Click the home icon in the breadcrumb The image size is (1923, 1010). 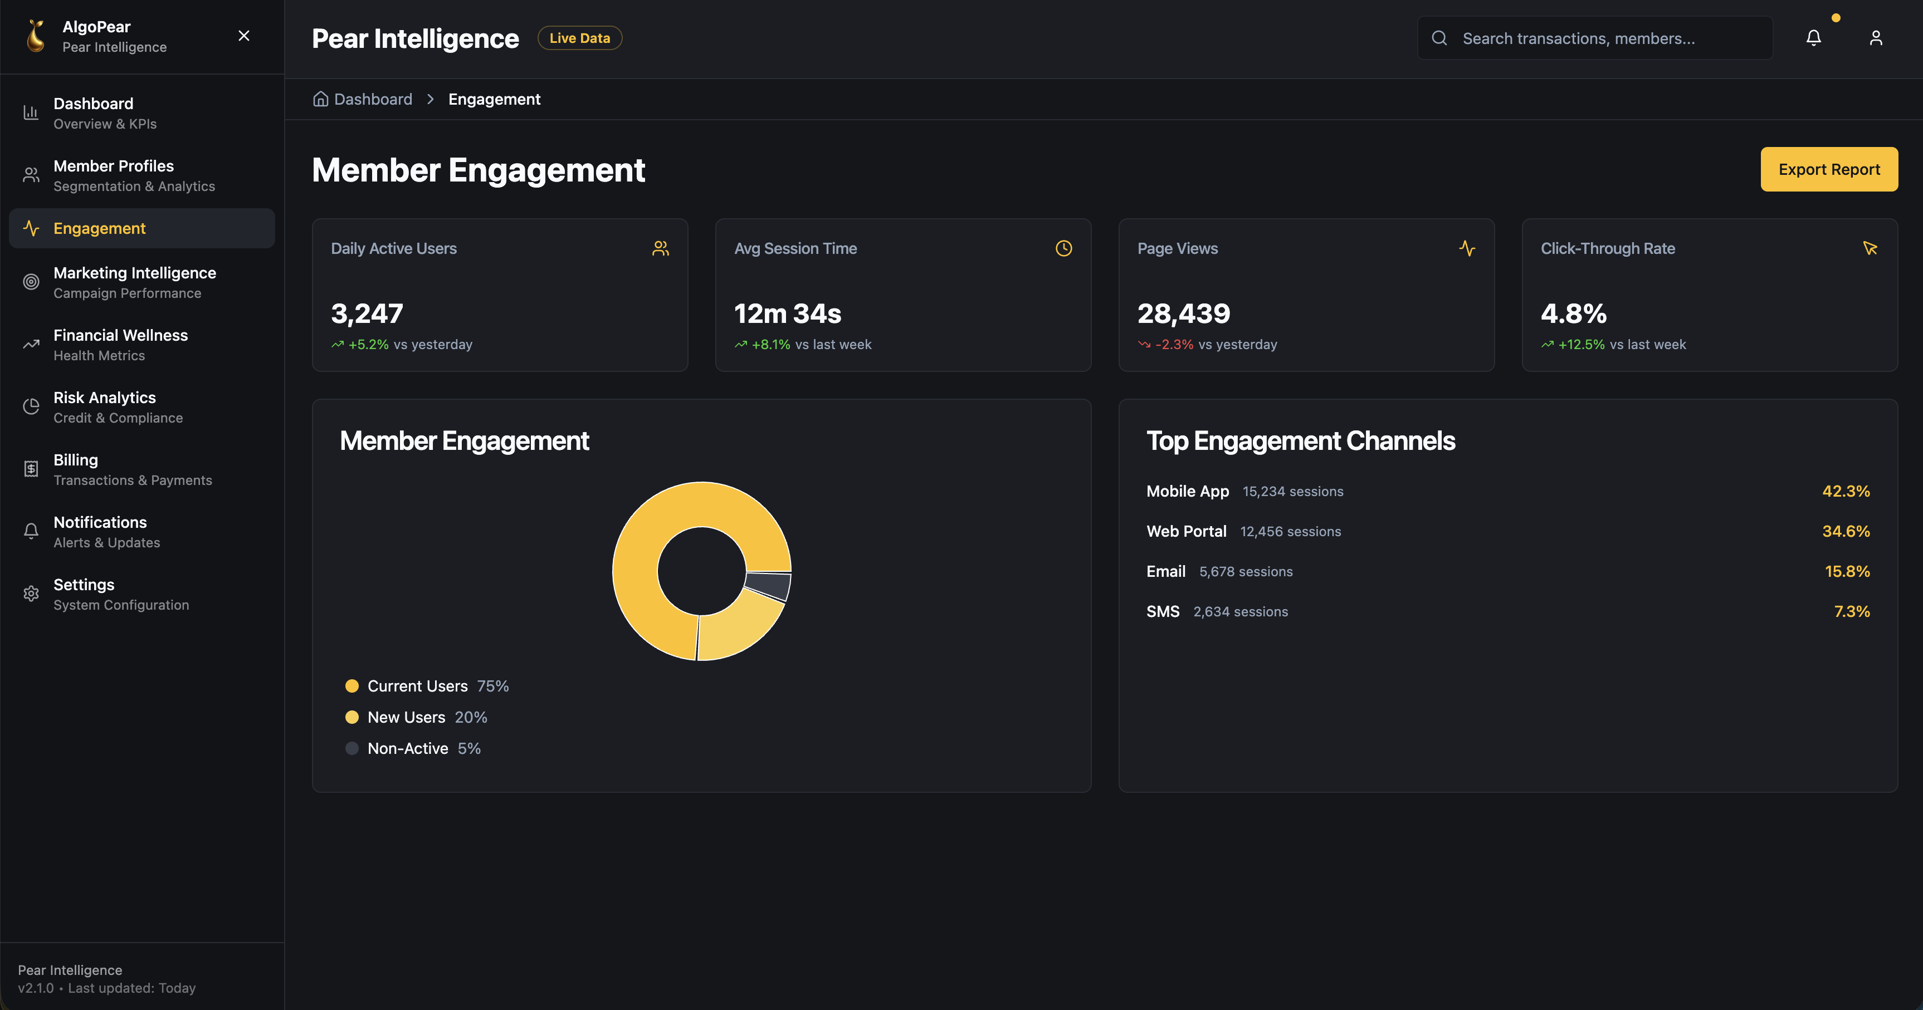pos(320,99)
